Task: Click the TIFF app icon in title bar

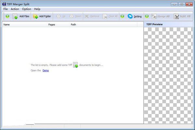Action: click(4, 4)
